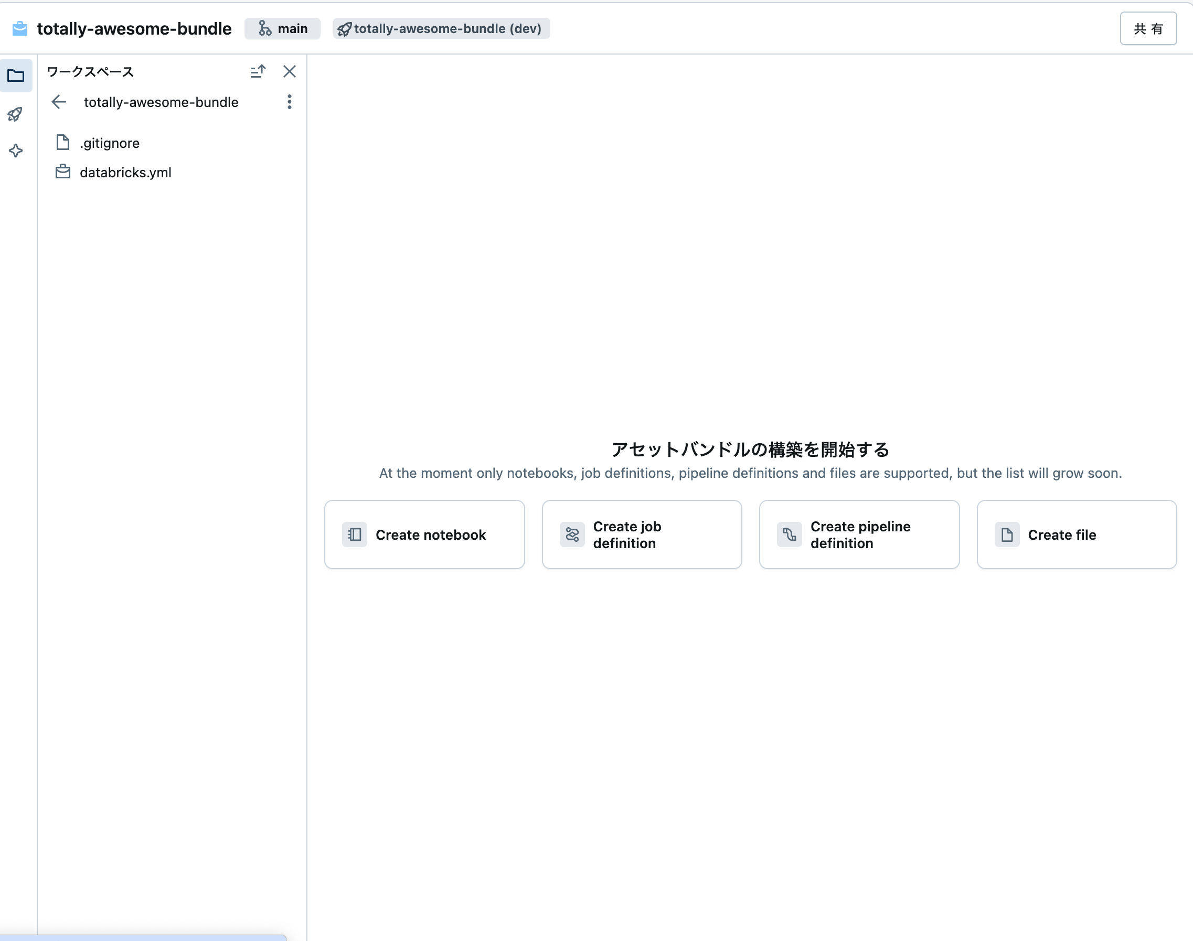Open the Assistant sparkle icon in sidebar

(x=16, y=151)
